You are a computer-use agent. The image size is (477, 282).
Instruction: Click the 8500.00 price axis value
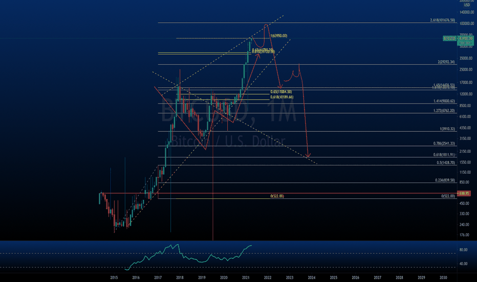[x=466, y=106]
